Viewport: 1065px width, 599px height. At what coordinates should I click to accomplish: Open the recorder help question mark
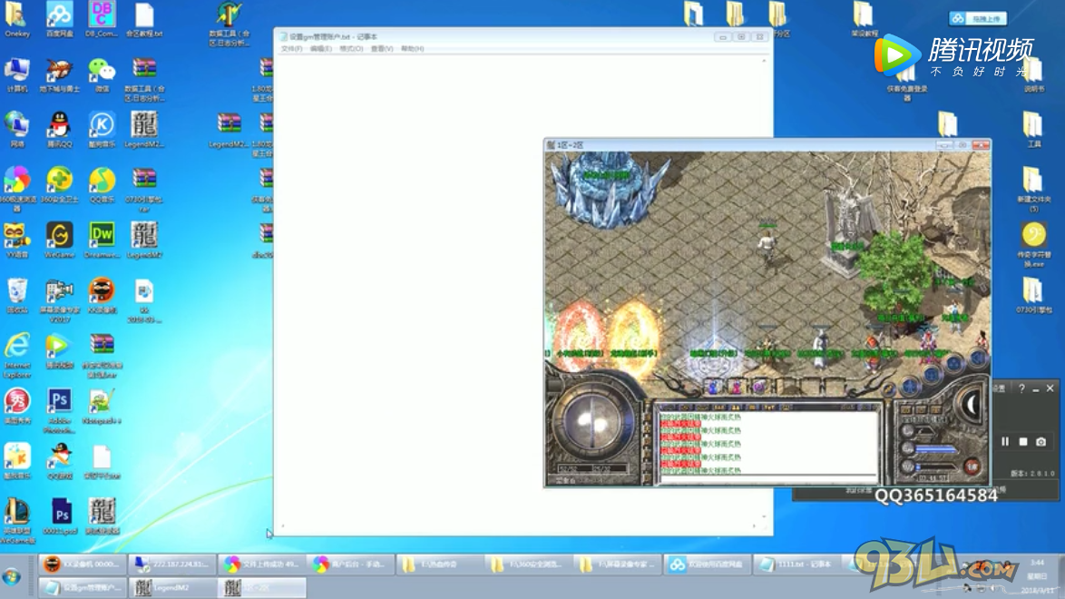1021,388
